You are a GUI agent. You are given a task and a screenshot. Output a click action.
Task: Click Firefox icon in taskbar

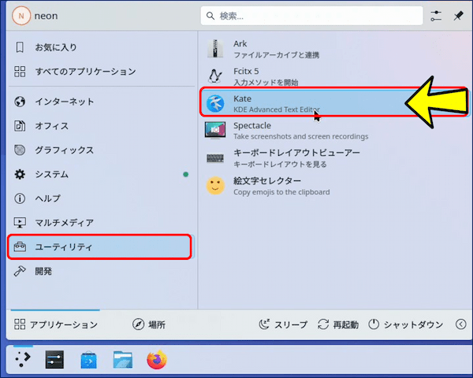pos(157,360)
